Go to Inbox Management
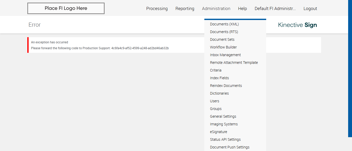352x151 pixels. [225, 55]
